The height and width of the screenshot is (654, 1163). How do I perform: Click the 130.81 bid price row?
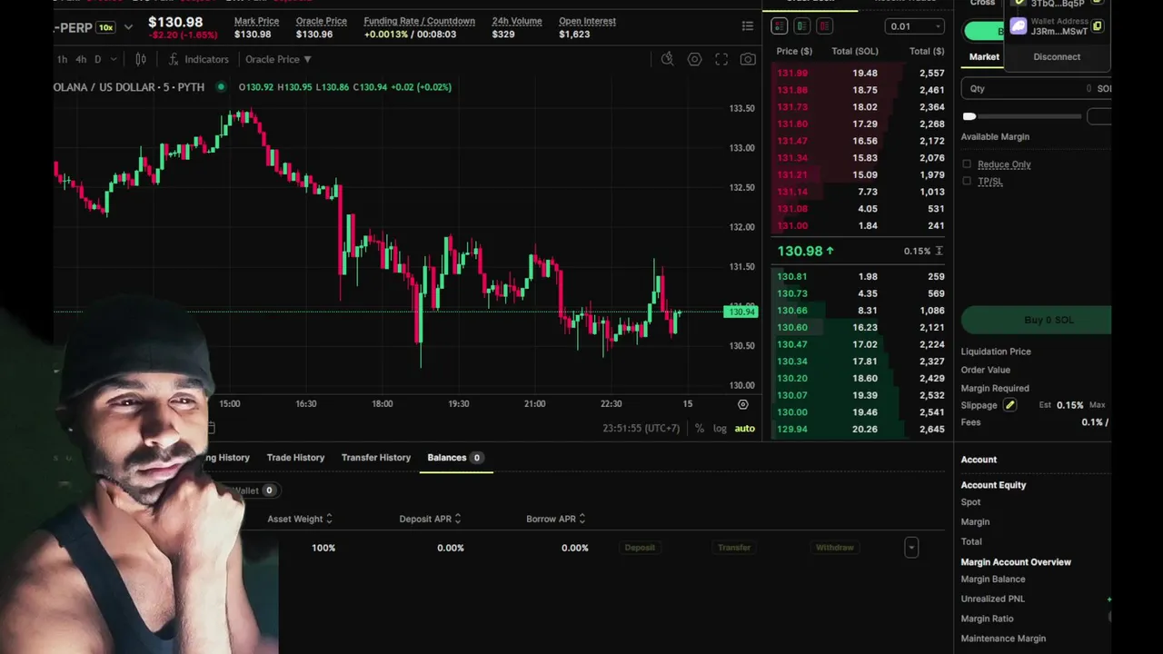[x=859, y=276]
